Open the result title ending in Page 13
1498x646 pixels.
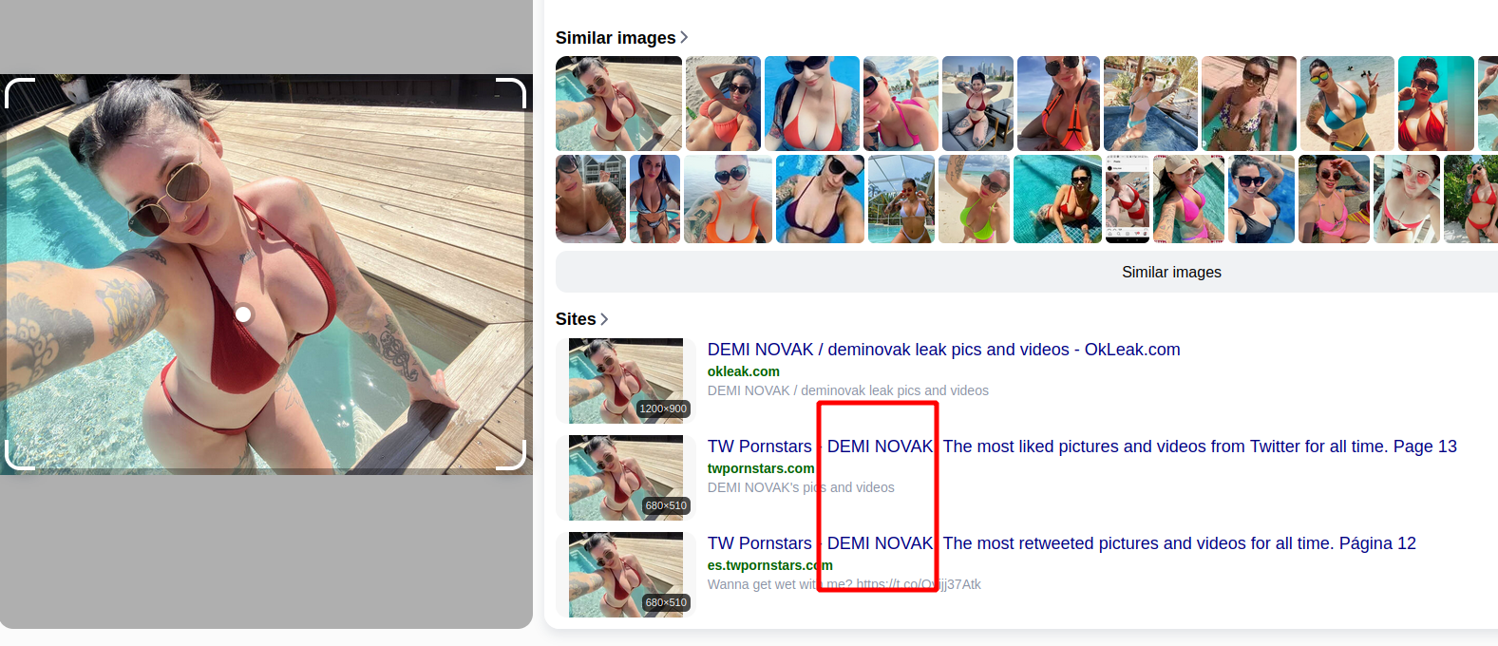coord(1082,446)
